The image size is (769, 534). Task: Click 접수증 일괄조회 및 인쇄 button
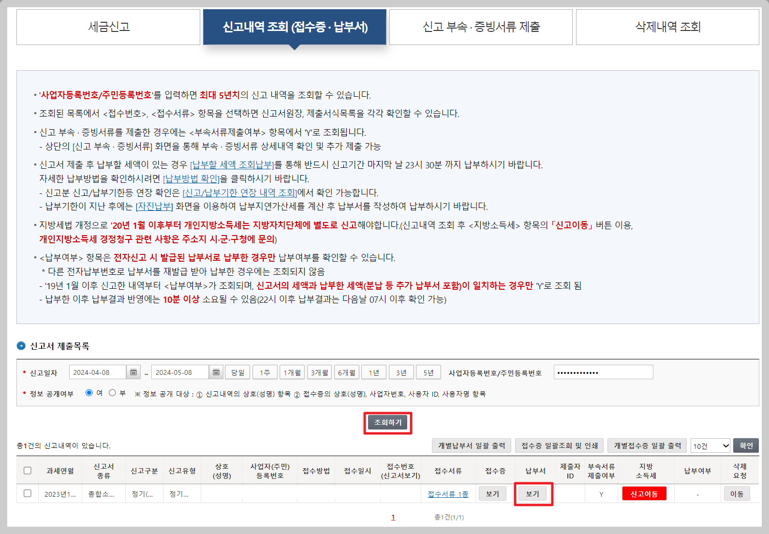tap(560, 445)
